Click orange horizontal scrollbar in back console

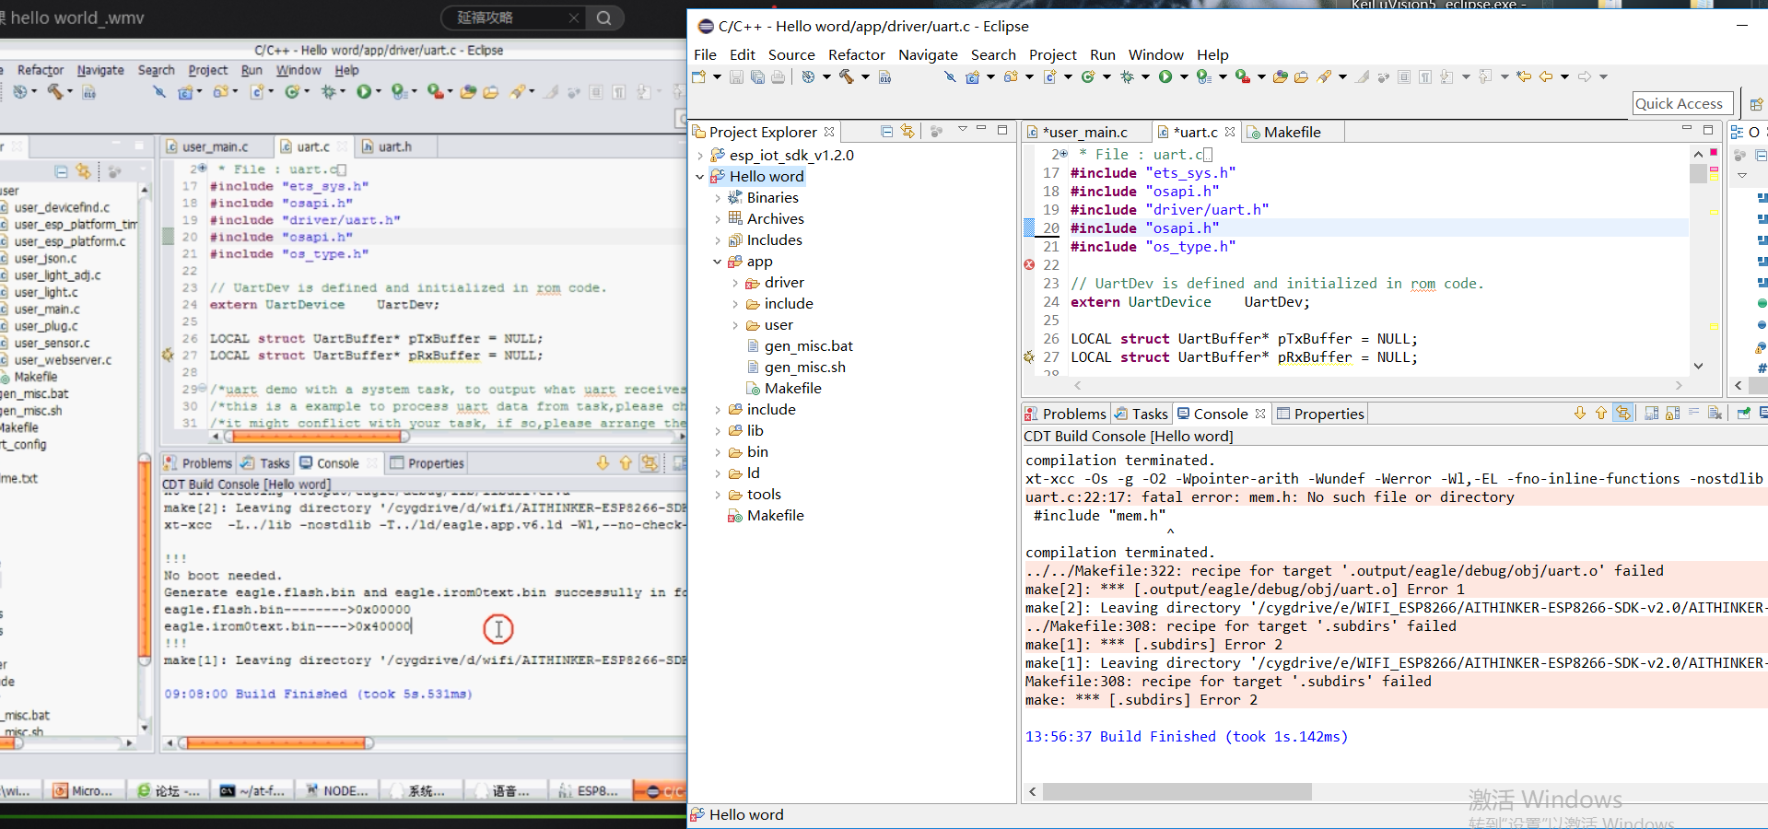[276, 742]
